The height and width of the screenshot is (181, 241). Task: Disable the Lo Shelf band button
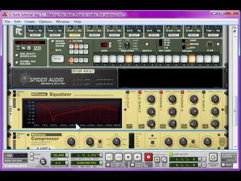(140, 92)
